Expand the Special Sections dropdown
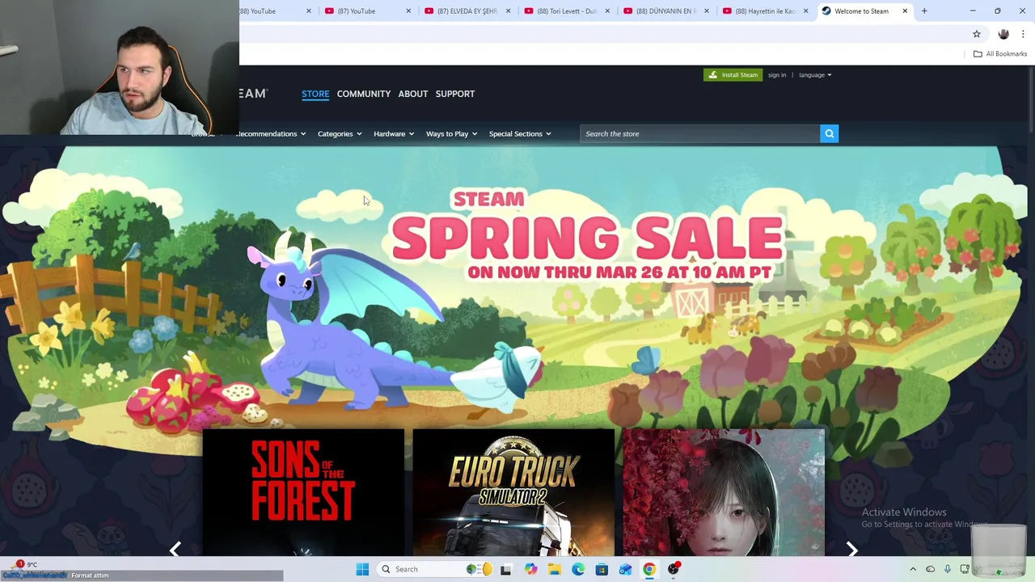The width and height of the screenshot is (1035, 582). coord(520,134)
